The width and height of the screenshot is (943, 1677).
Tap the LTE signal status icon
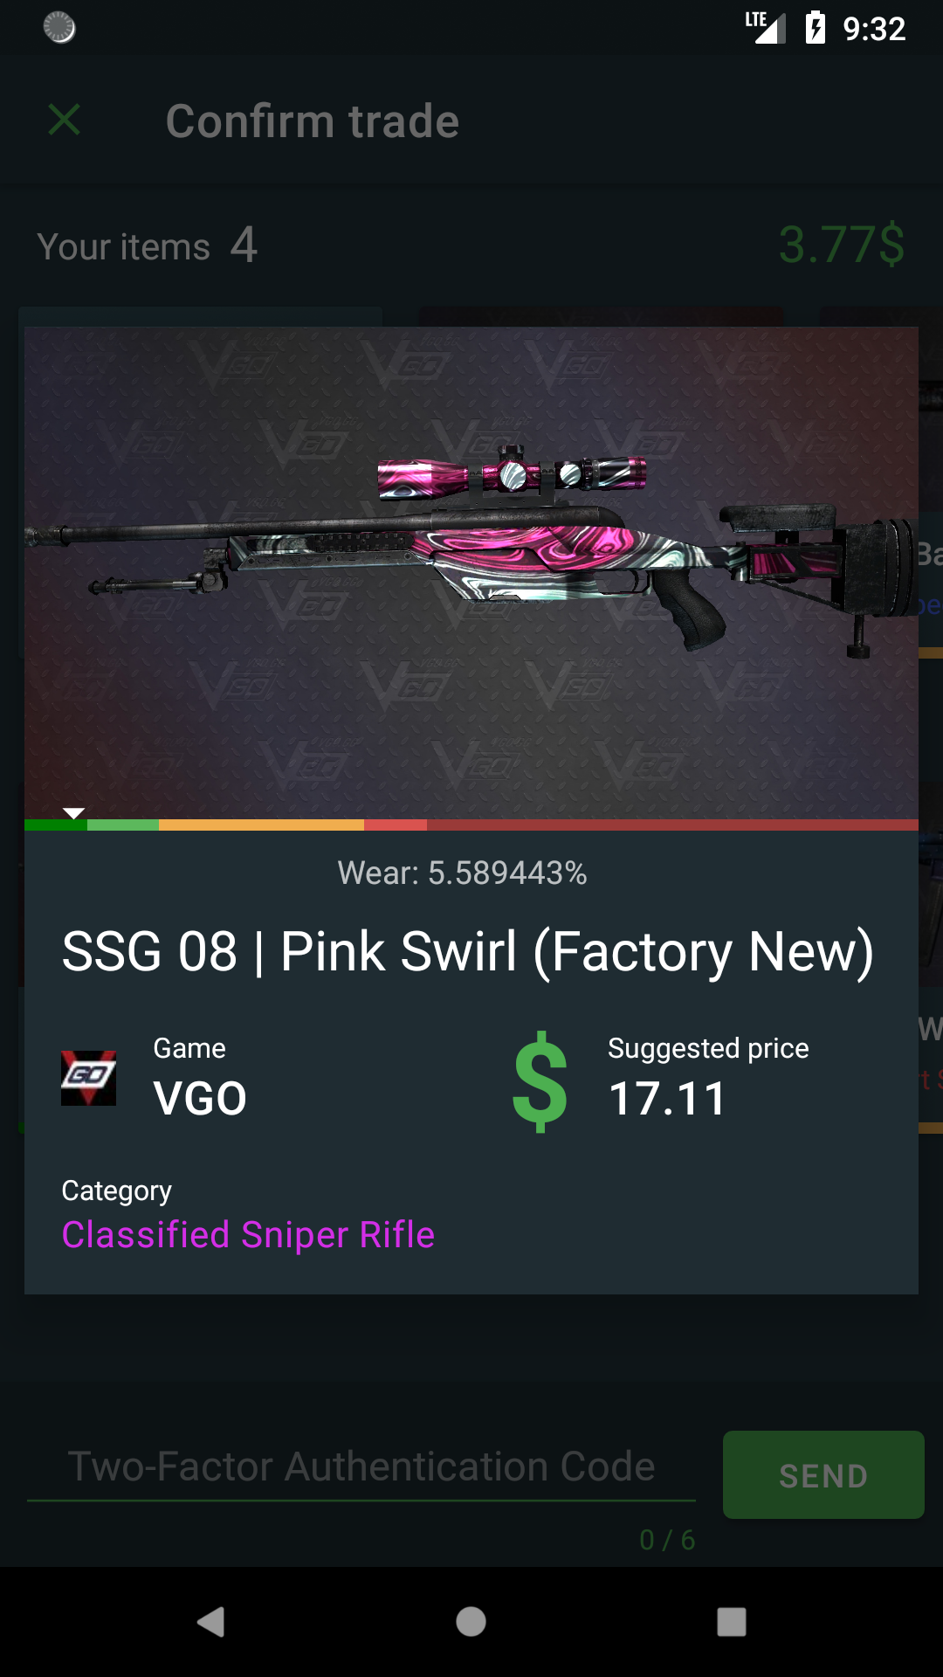(766, 28)
